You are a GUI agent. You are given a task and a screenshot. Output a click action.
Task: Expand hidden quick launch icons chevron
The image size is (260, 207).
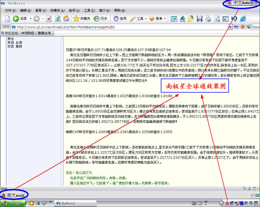tap(51, 202)
